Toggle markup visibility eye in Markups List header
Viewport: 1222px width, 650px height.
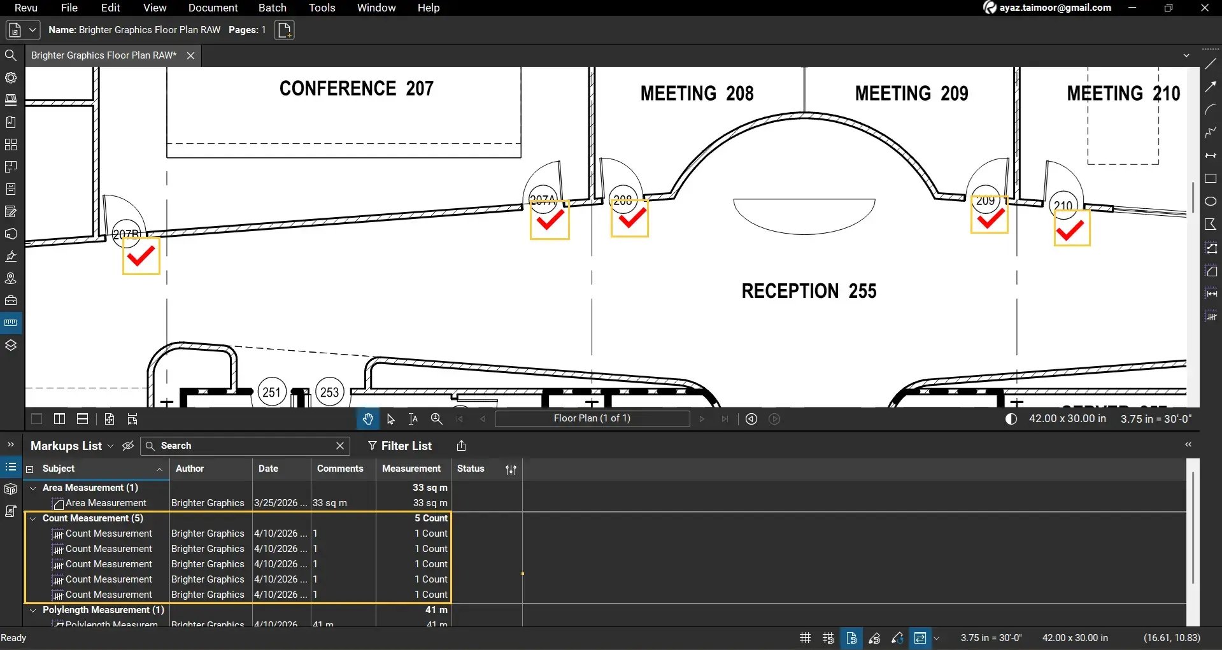(x=127, y=446)
